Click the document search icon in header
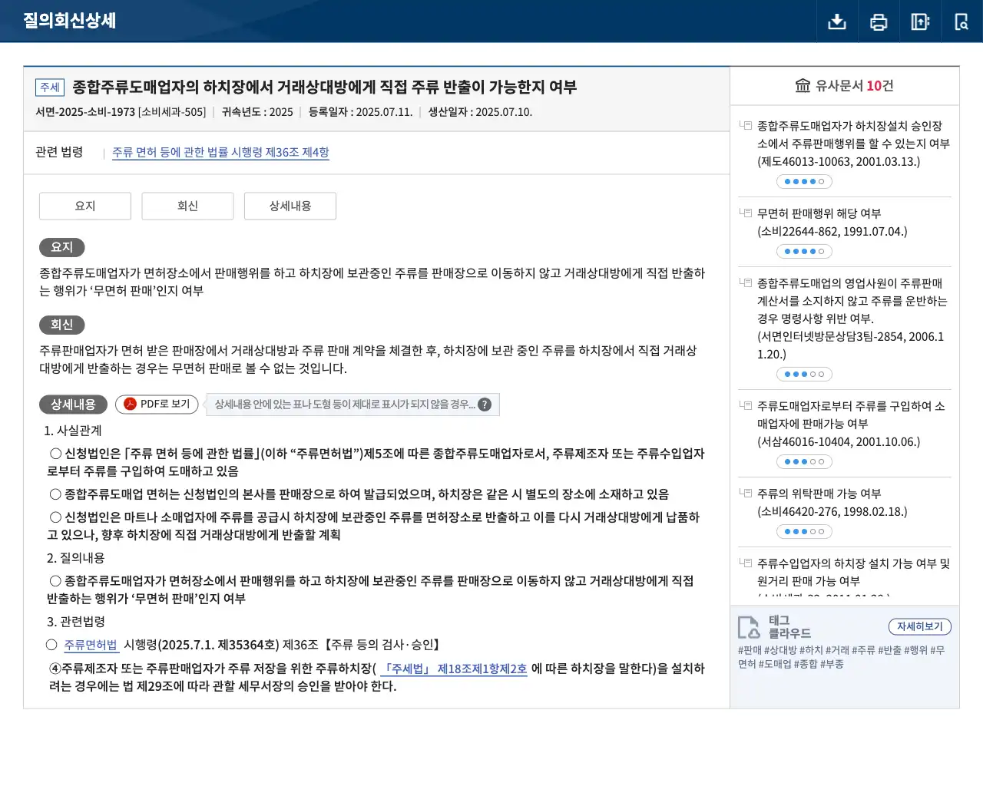 tap(961, 21)
